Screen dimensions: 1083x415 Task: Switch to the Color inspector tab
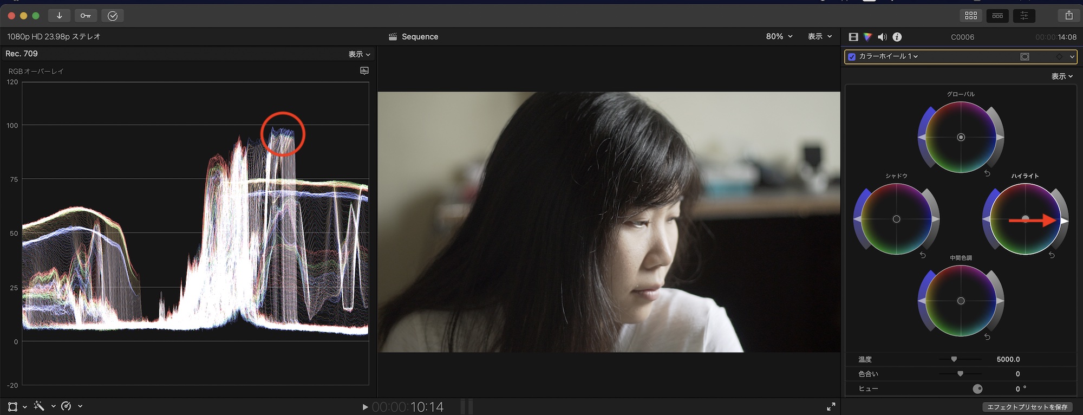click(868, 37)
